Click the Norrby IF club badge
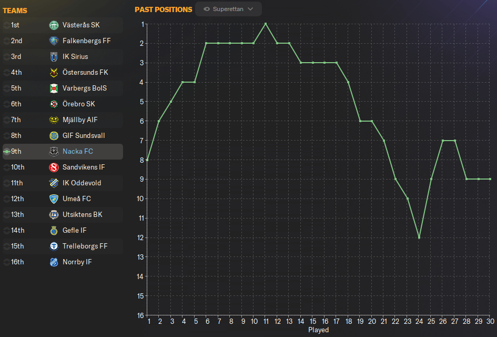This screenshot has height=337, width=497. coord(54,262)
